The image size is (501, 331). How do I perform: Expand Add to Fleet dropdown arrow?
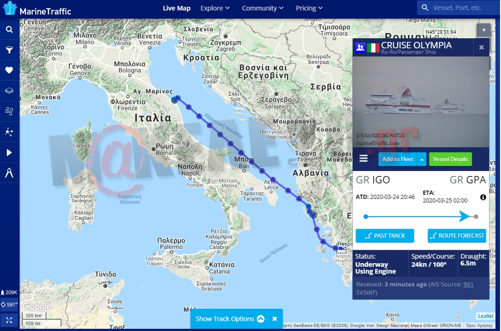pos(422,159)
